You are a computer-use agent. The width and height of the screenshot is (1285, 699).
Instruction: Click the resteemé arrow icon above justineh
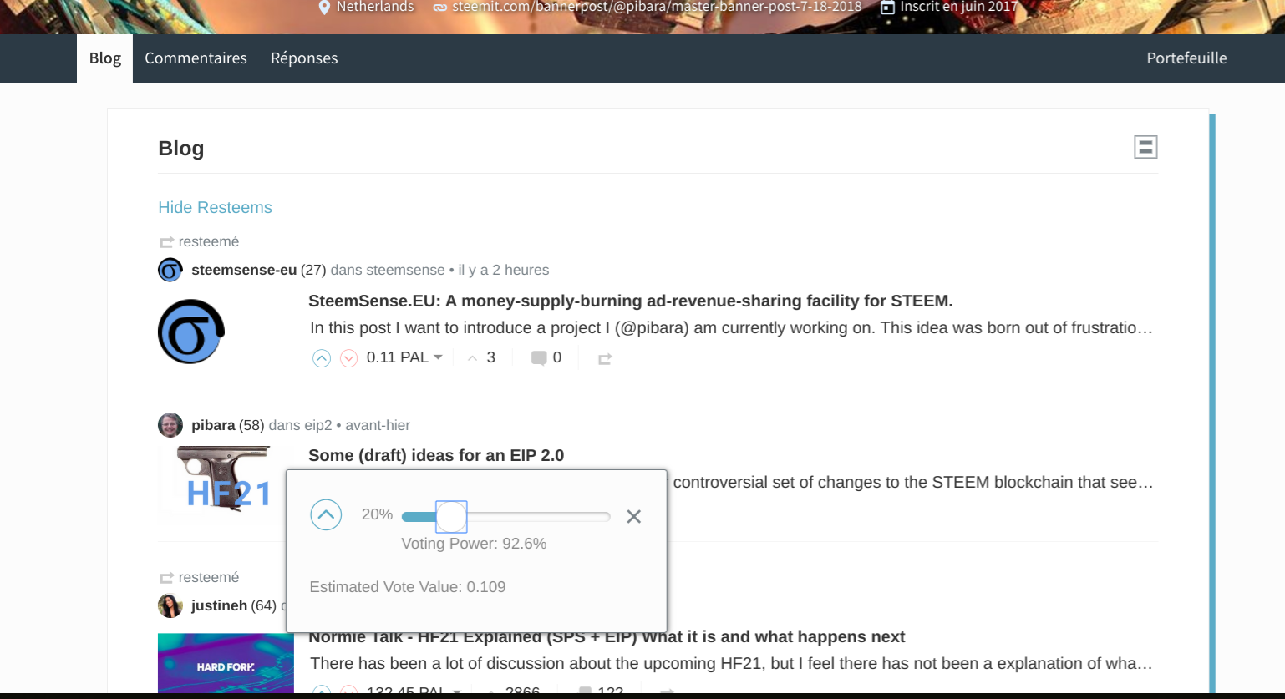(166, 578)
